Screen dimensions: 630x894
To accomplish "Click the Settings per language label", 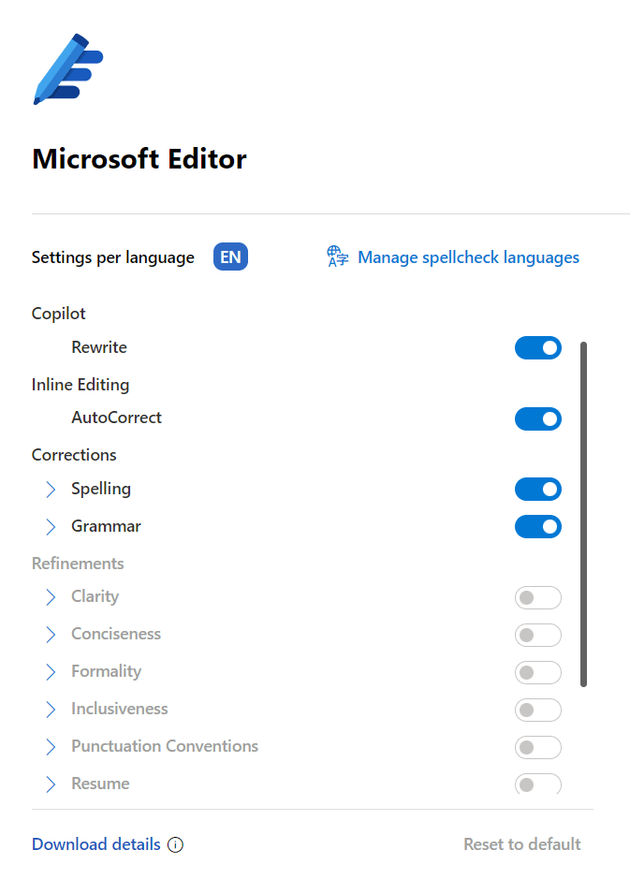I will [x=113, y=257].
